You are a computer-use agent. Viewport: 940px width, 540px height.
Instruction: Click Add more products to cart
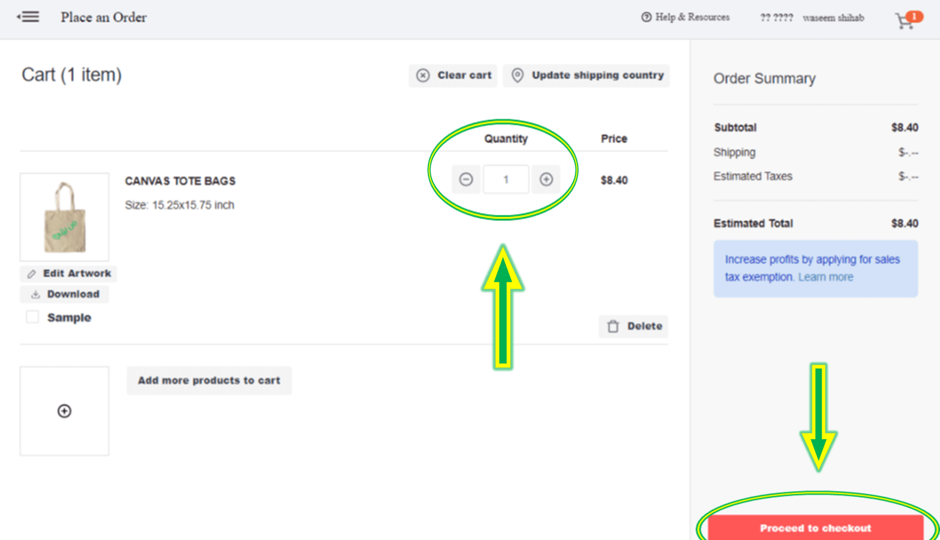[x=209, y=380]
